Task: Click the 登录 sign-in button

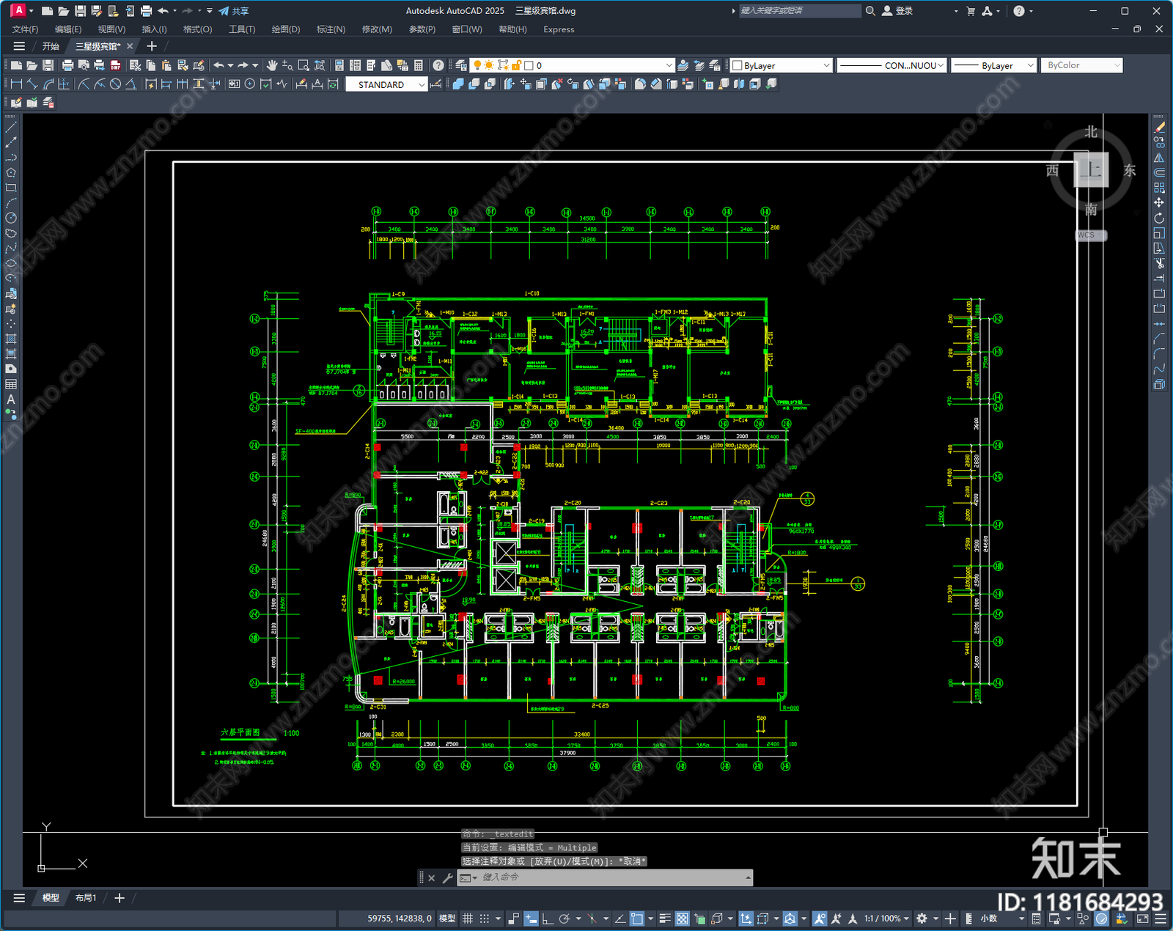Action: coord(897,11)
